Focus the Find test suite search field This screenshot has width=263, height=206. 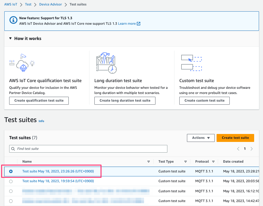click(90, 149)
